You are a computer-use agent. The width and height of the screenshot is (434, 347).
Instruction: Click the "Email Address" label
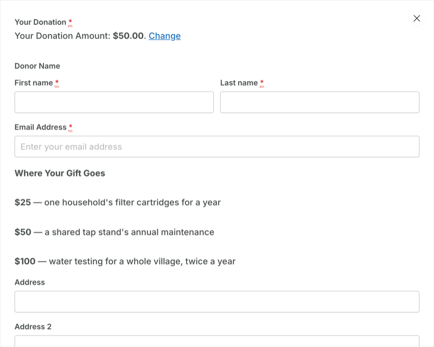pos(41,127)
